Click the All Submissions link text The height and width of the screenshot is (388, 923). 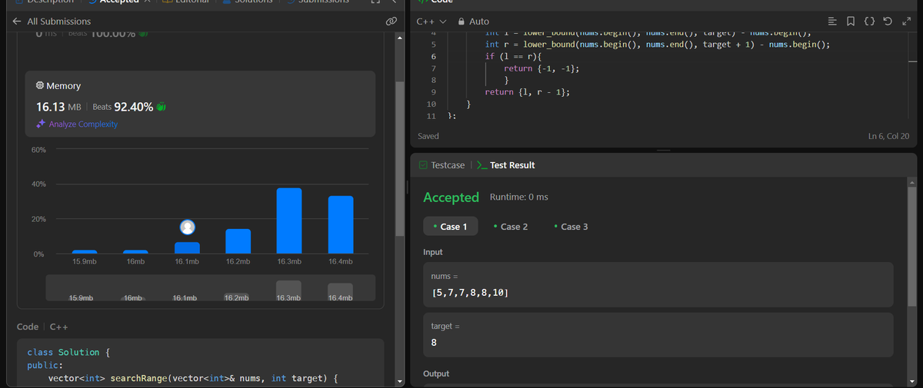point(58,22)
